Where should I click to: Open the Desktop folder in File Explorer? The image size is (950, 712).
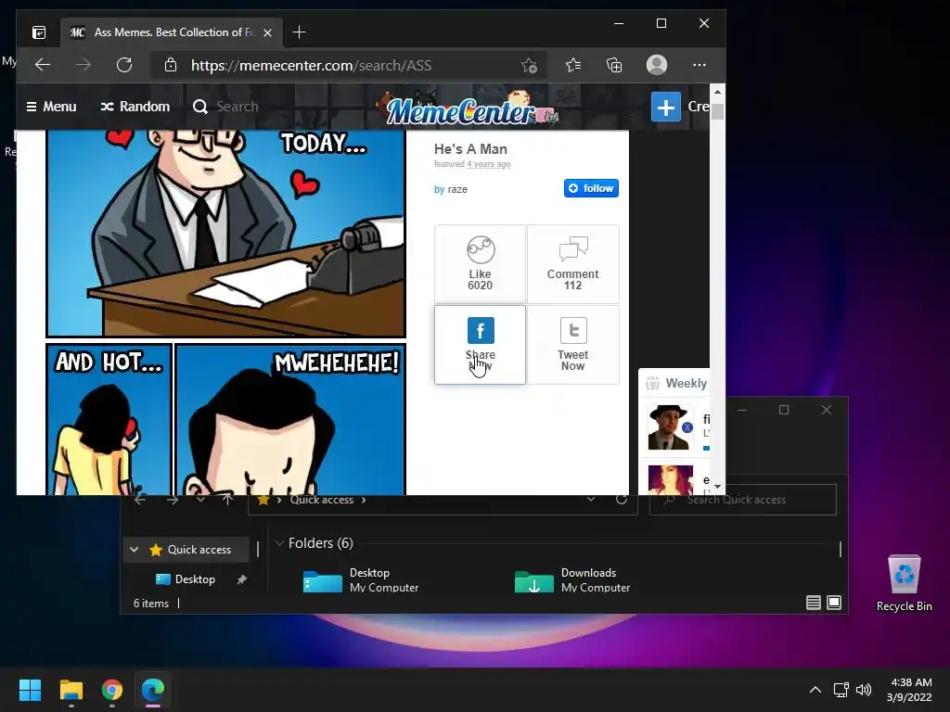pyautogui.click(x=361, y=580)
